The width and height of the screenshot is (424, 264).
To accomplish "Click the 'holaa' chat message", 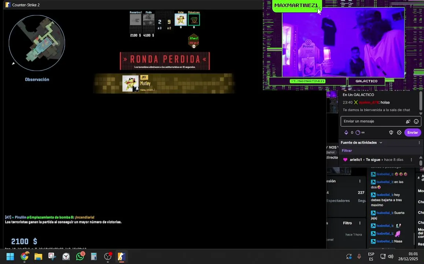I will [x=385, y=103].
